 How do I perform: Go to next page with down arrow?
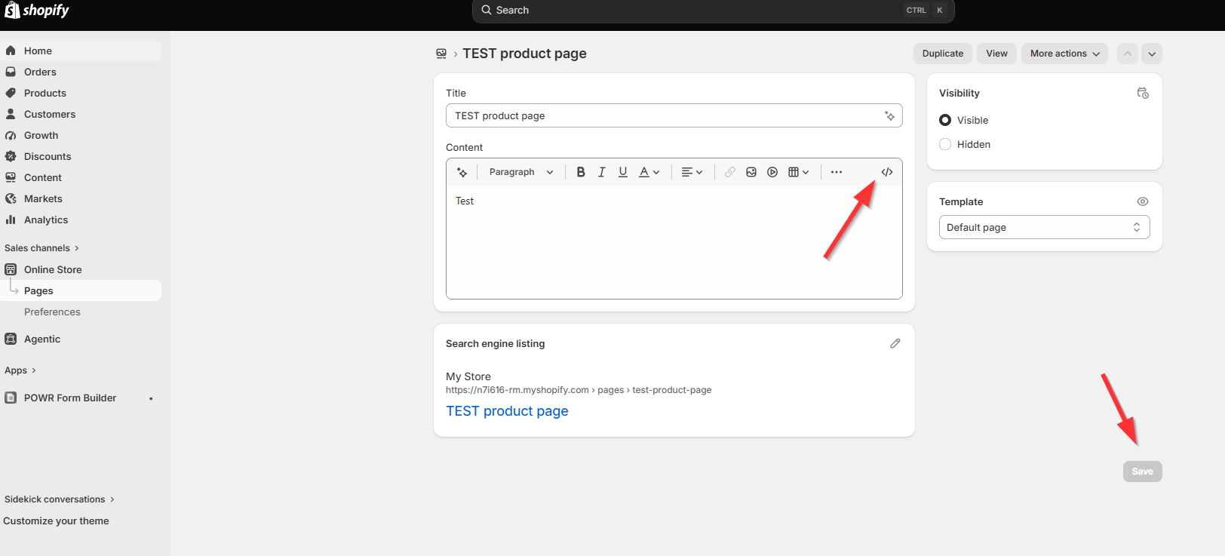click(1152, 54)
